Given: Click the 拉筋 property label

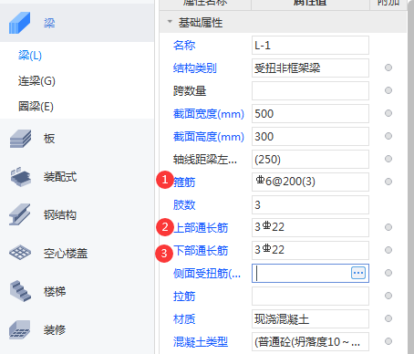Looking at the screenshot, I should [x=184, y=297].
